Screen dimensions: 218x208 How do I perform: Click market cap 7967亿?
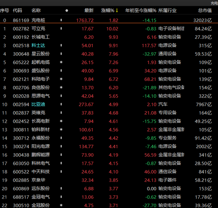tap(204, 105)
